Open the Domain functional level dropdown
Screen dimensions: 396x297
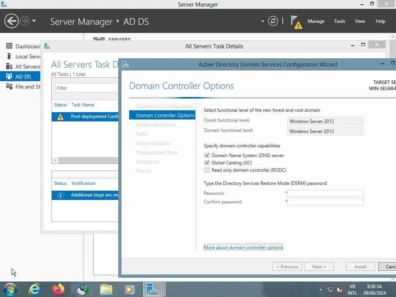click(x=325, y=131)
